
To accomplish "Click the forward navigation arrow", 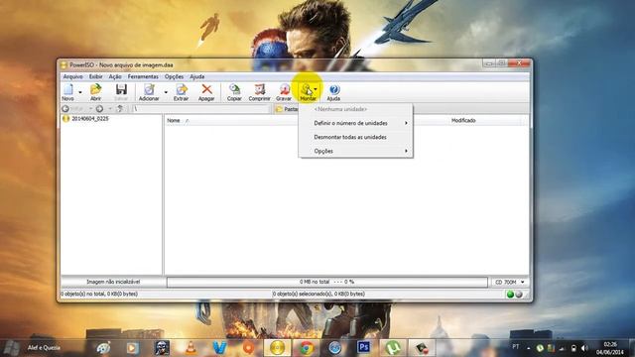I will (99, 109).
